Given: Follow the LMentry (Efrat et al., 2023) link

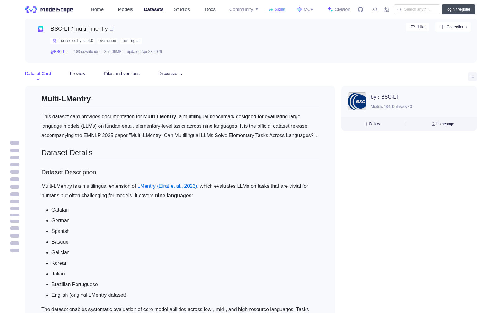Looking at the screenshot, I should [167, 186].
